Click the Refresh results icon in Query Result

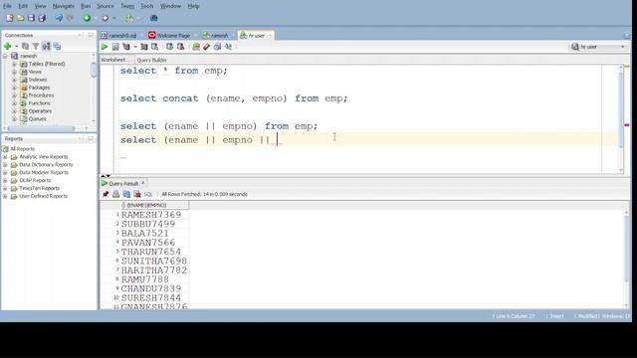coord(126,194)
